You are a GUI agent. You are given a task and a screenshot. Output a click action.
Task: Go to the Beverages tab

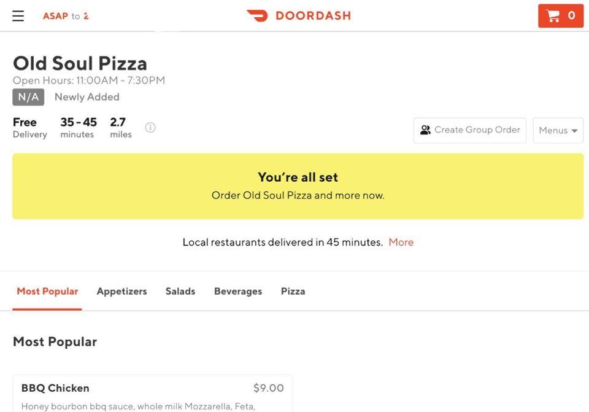pos(238,292)
